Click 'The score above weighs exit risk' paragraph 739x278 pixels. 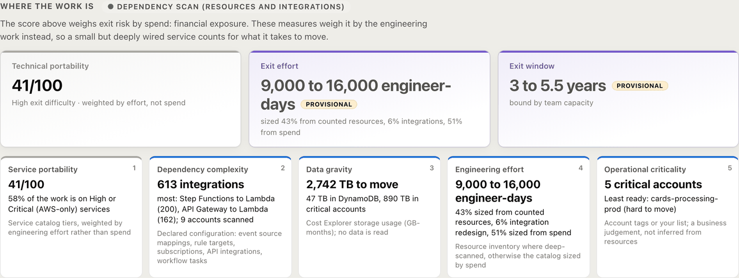click(214, 30)
